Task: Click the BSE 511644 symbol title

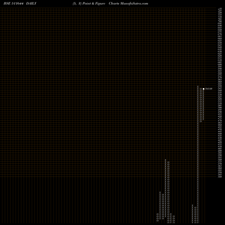Action: (13, 4)
